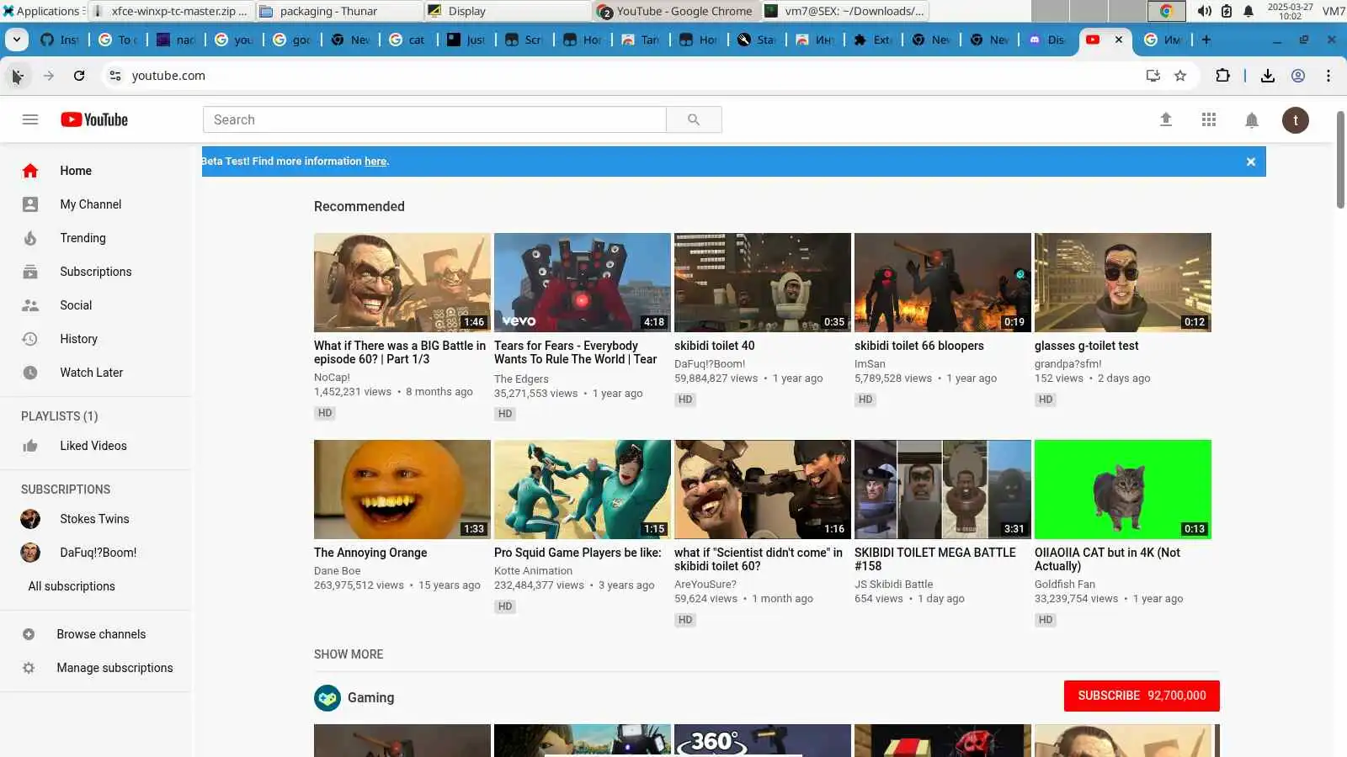Open 'What if There was a BIG Battle' title
This screenshot has height=757, width=1347.
[400, 352]
